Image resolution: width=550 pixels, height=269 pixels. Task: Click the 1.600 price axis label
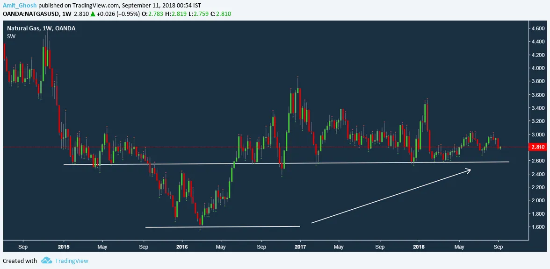pos(537,227)
